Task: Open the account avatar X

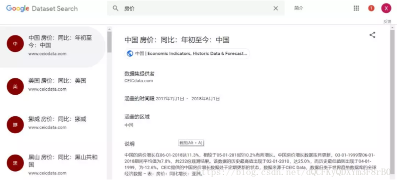Action: tap(386, 8)
